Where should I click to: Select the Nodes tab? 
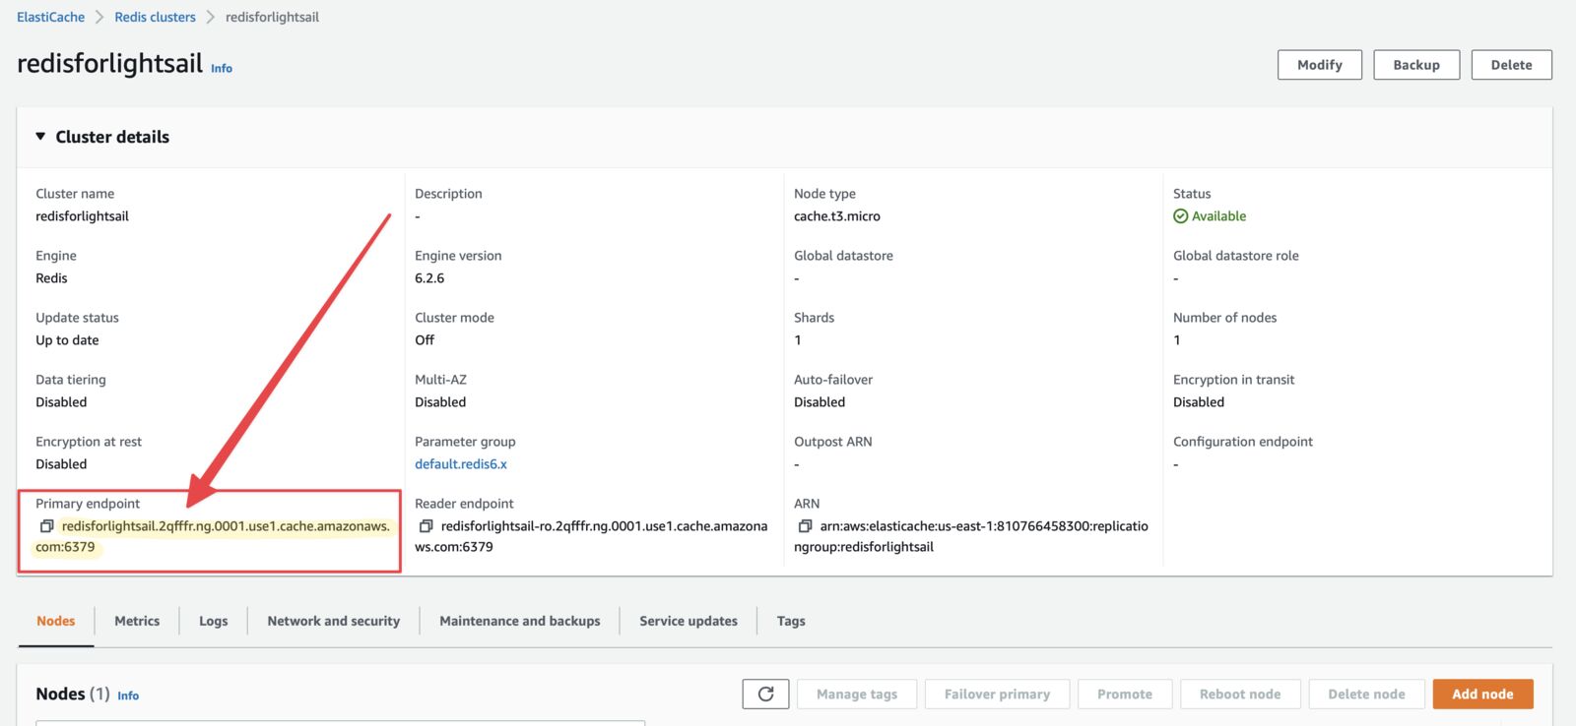(56, 621)
